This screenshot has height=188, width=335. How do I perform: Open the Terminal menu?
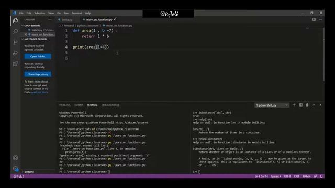pos(77,13)
